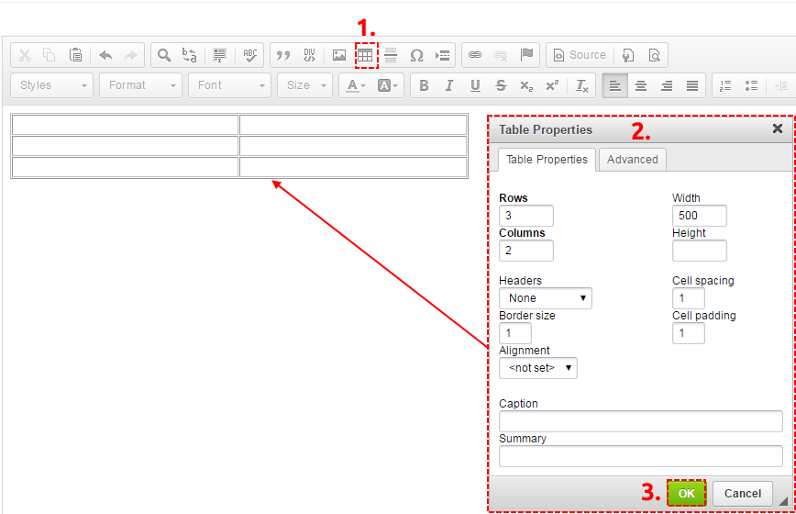This screenshot has height=514, width=796.
Task: Open the text color picker
Action: point(356,85)
